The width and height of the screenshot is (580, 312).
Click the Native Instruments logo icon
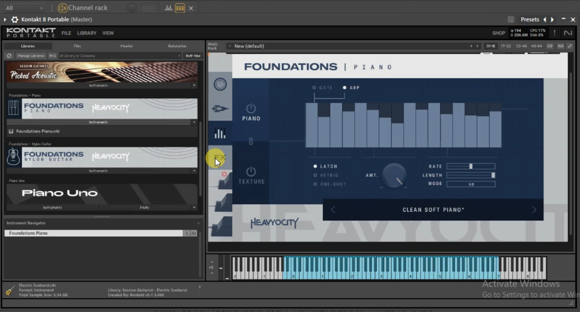[568, 33]
